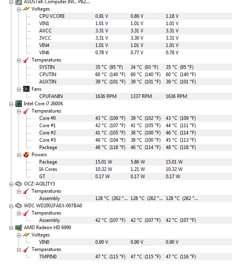Collapse the AMD Radeon HD 6990 node
The image size is (232, 266).
11,228
